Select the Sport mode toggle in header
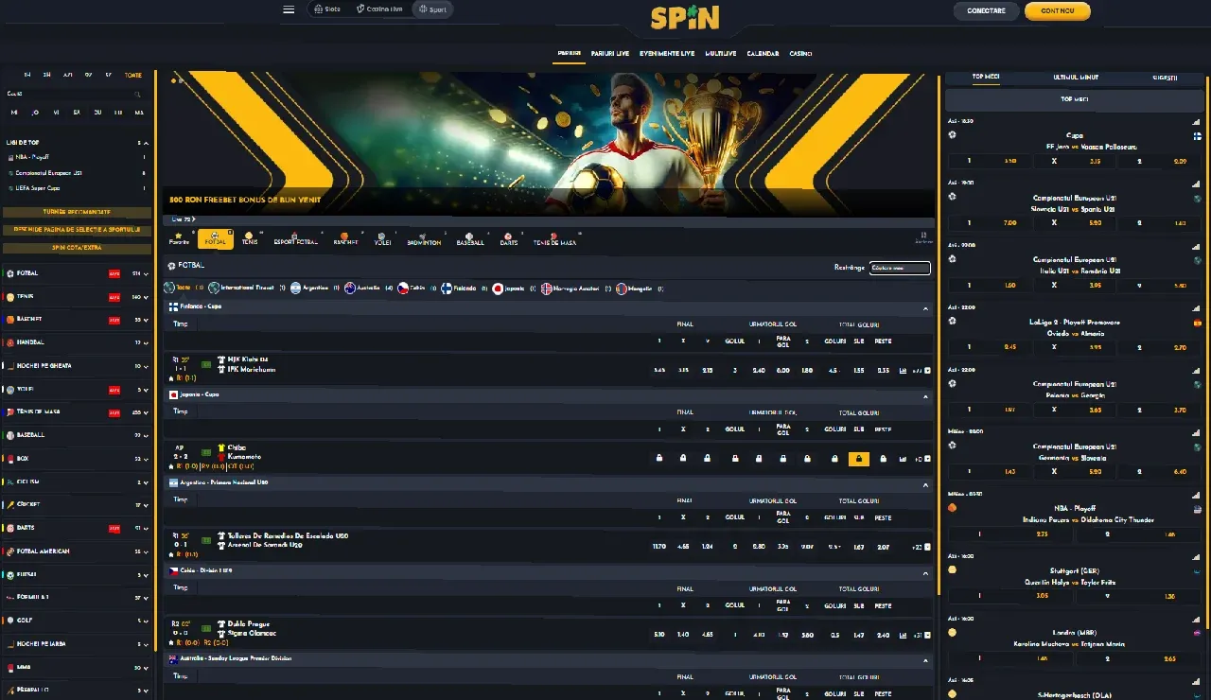The width and height of the screenshot is (1211, 700). (432, 9)
